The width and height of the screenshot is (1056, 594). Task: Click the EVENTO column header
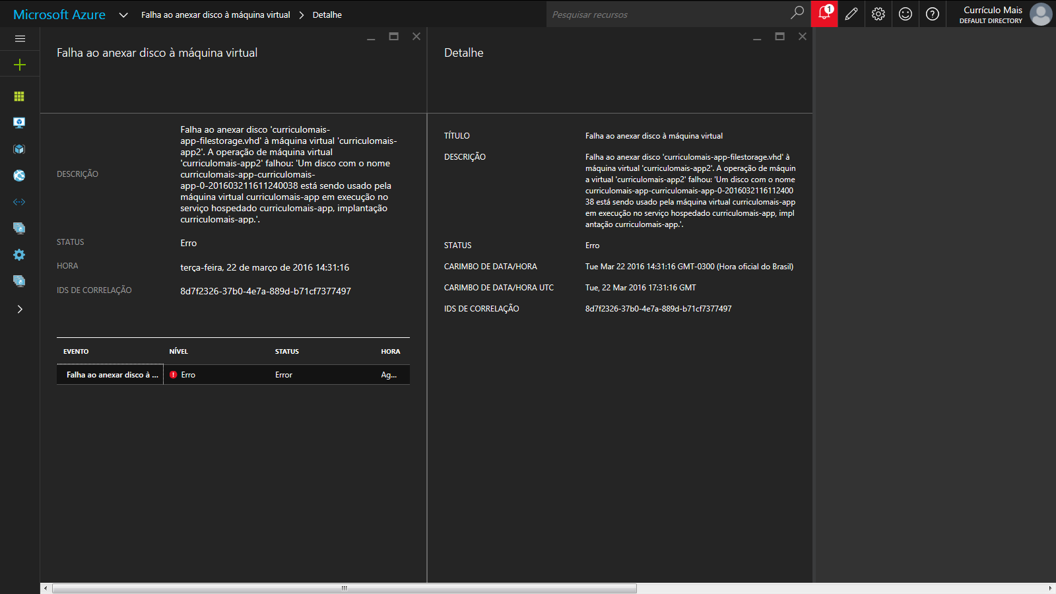pos(76,352)
